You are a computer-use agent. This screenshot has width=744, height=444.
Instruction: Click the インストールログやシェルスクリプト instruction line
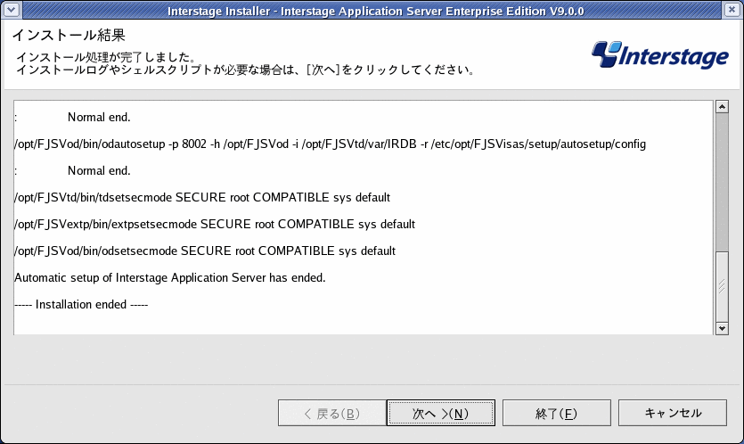[245, 70]
